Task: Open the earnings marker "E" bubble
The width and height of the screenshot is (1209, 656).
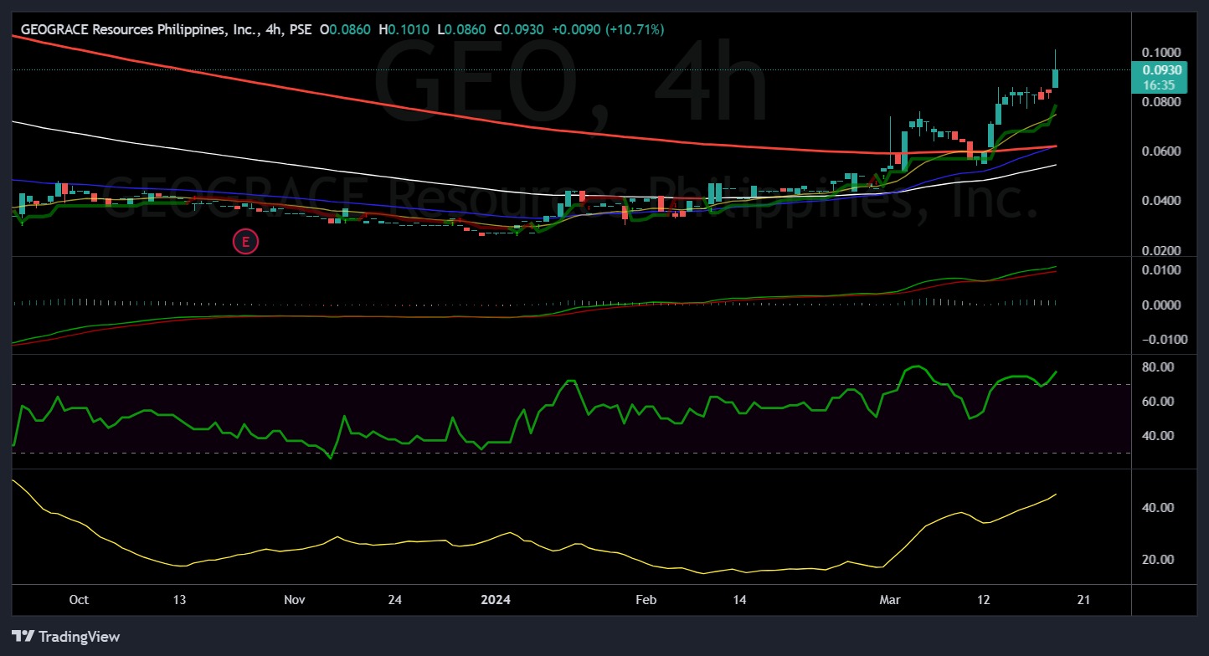Action: coord(245,241)
